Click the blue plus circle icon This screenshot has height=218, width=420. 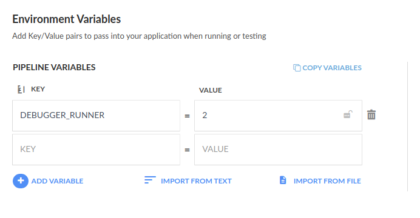21,181
